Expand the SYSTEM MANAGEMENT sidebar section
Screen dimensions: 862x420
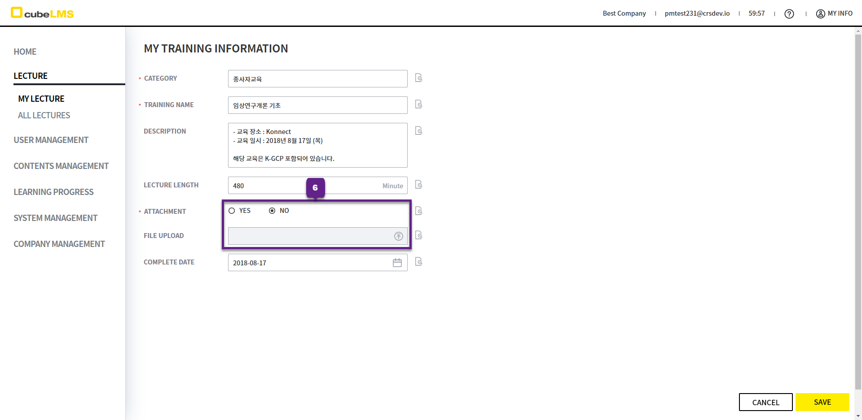coord(56,218)
